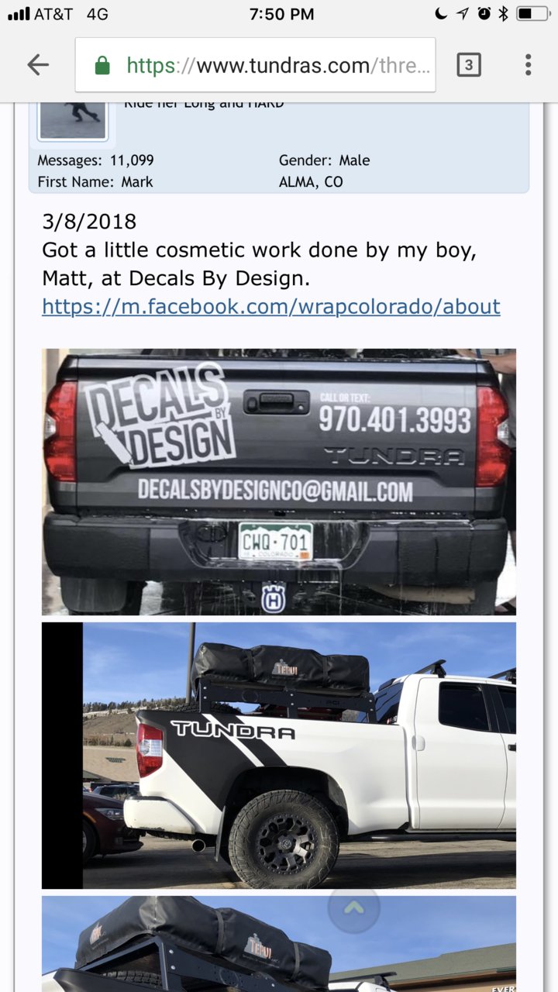The image size is (558, 992).
Task: Open the wrapcolorado Facebook link
Action: (x=271, y=306)
